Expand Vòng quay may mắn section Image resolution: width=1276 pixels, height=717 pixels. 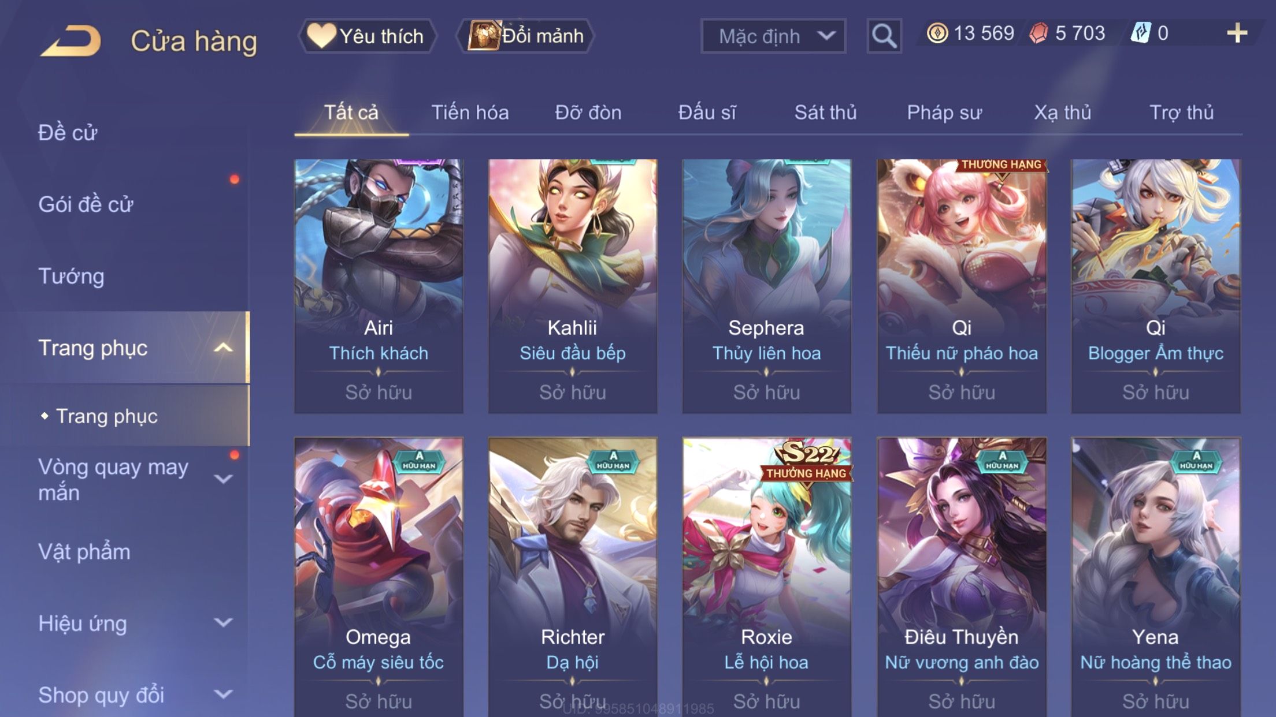pos(223,479)
